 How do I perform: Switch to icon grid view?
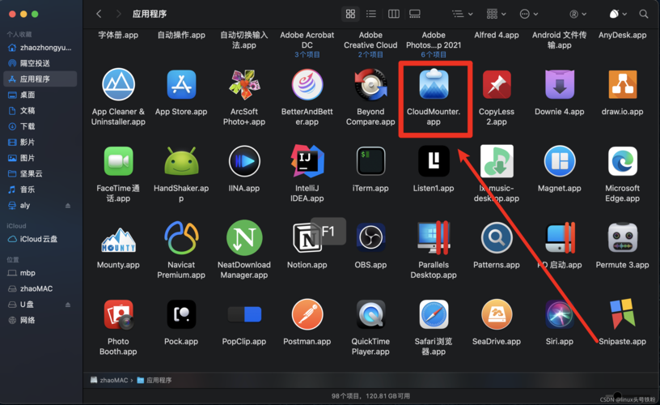tap(350, 14)
